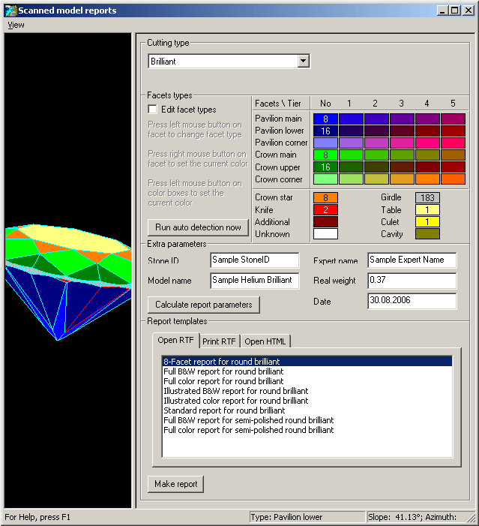Click the Real weight input field
This screenshot has height=526, width=479.
tap(412, 280)
